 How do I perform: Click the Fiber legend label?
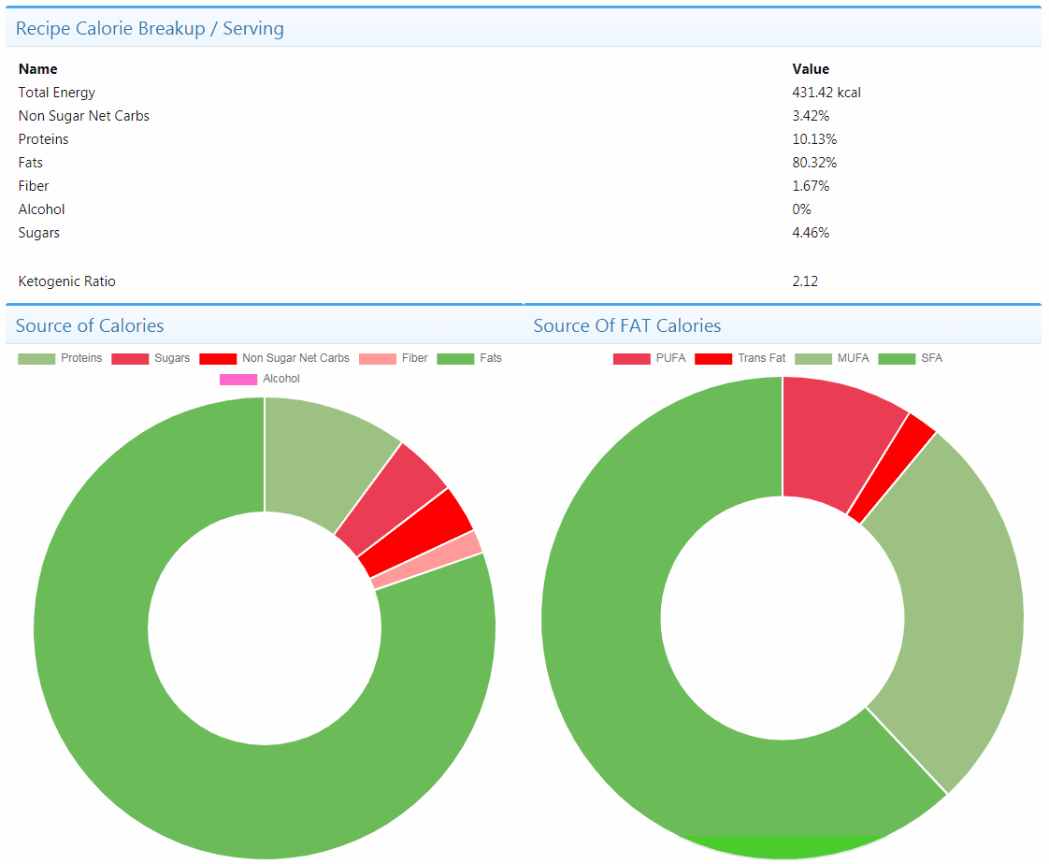415,358
